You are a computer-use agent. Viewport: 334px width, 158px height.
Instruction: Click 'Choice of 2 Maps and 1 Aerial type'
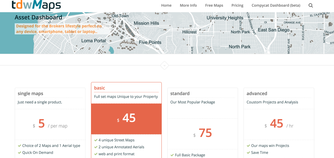(x=51, y=145)
